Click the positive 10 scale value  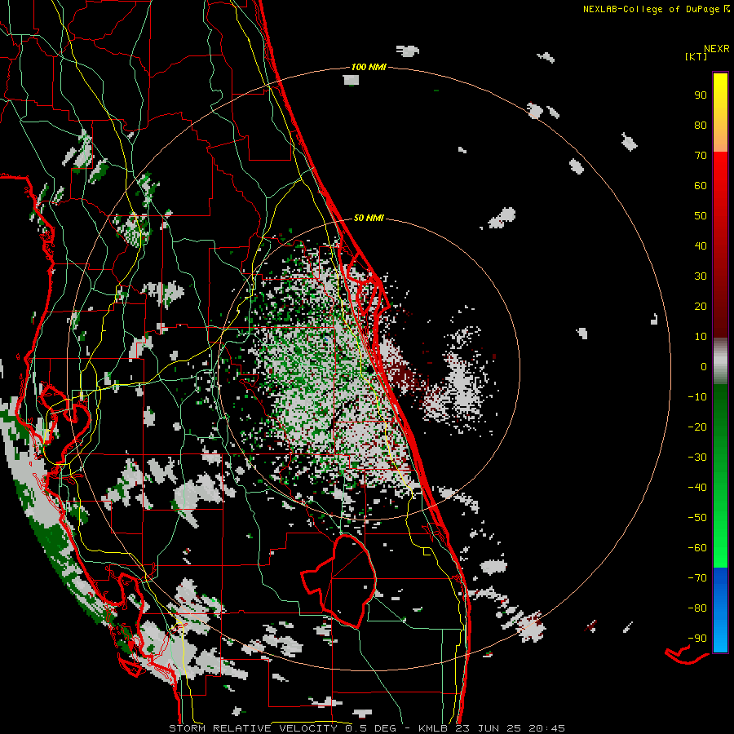click(x=701, y=337)
